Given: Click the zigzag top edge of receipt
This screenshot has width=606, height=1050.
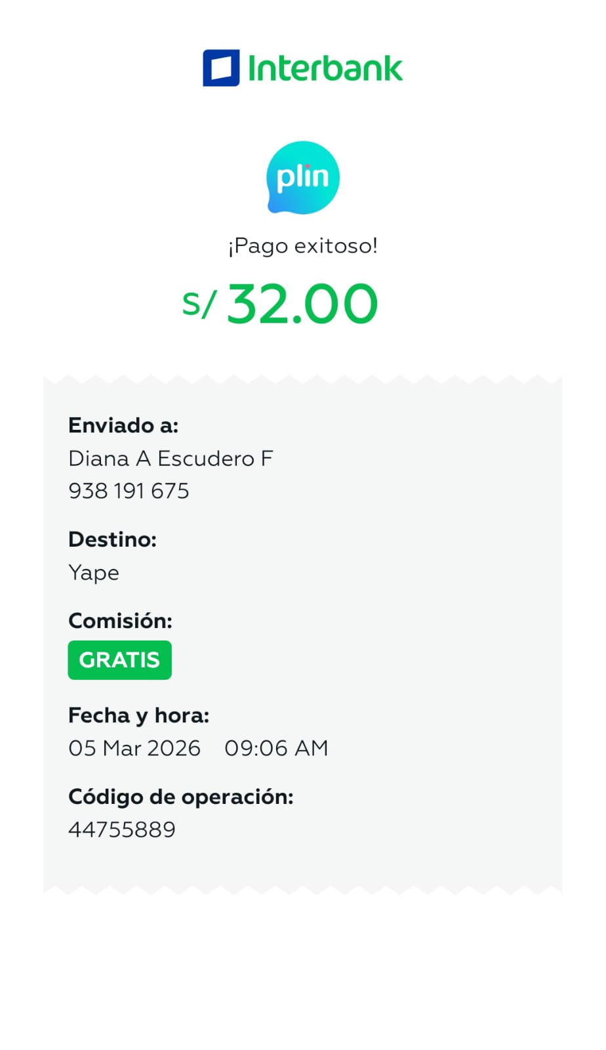Looking at the screenshot, I should pos(303,380).
